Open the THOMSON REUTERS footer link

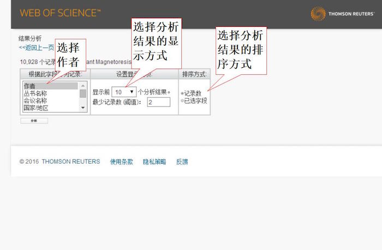click(70, 162)
